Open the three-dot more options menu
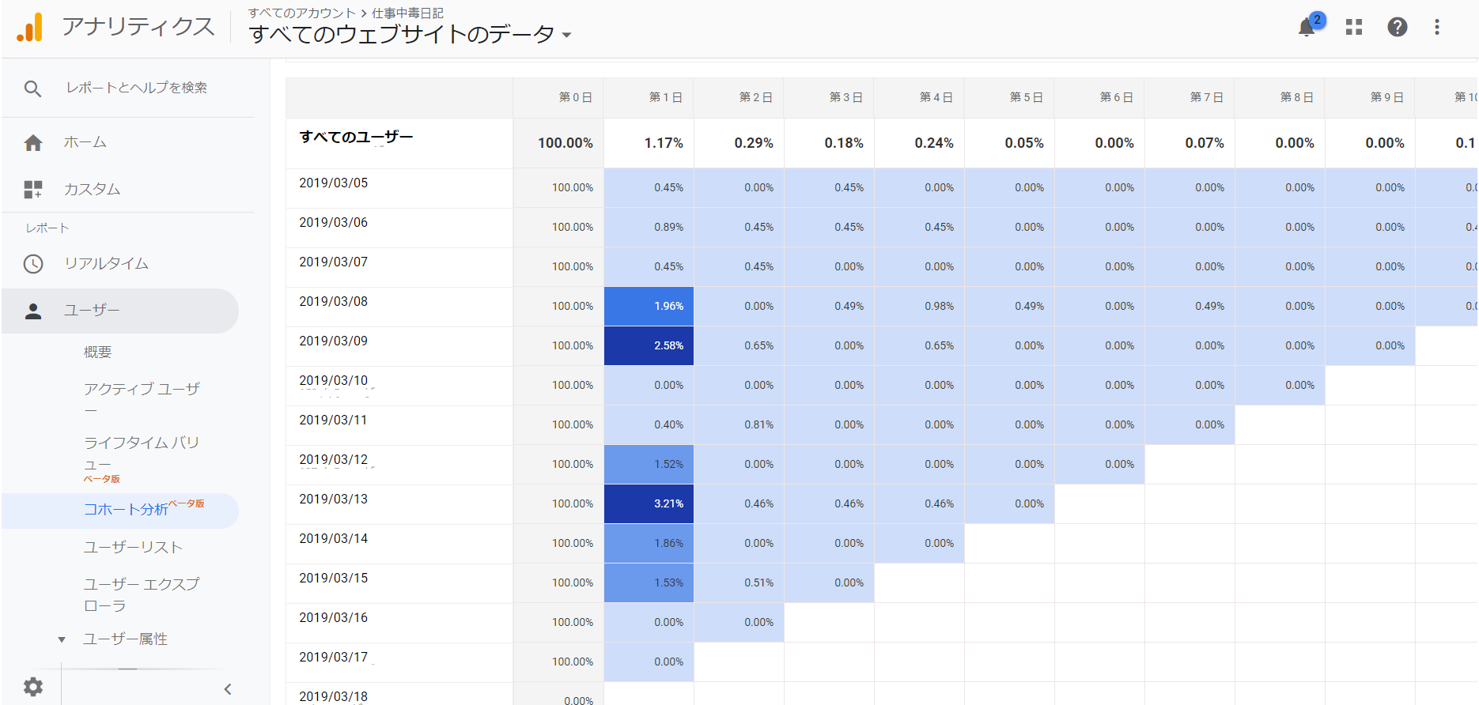1479x705 pixels. coord(1437,28)
